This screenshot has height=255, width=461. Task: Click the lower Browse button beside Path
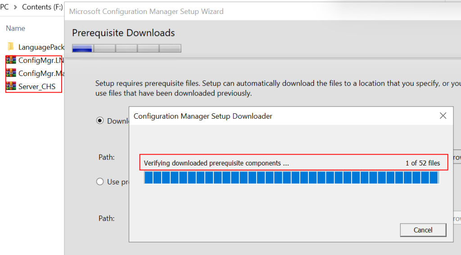click(x=456, y=219)
